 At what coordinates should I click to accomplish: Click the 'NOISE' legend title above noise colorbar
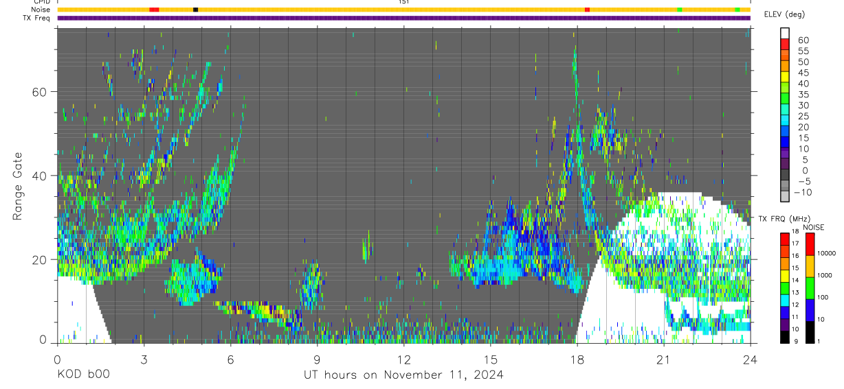click(814, 227)
